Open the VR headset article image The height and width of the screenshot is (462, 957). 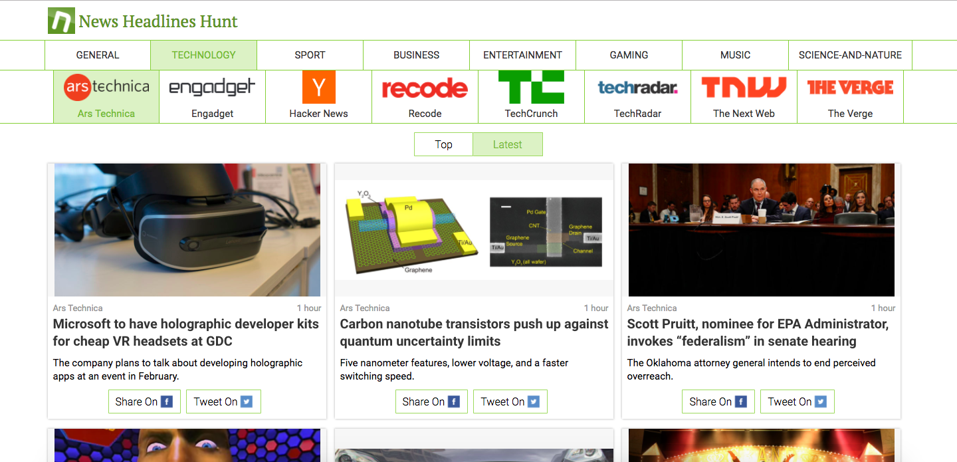pyautogui.click(x=187, y=230)
